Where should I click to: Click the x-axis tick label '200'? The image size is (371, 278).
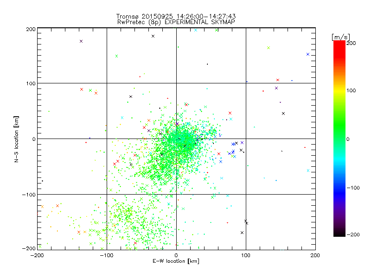(315, 255)
